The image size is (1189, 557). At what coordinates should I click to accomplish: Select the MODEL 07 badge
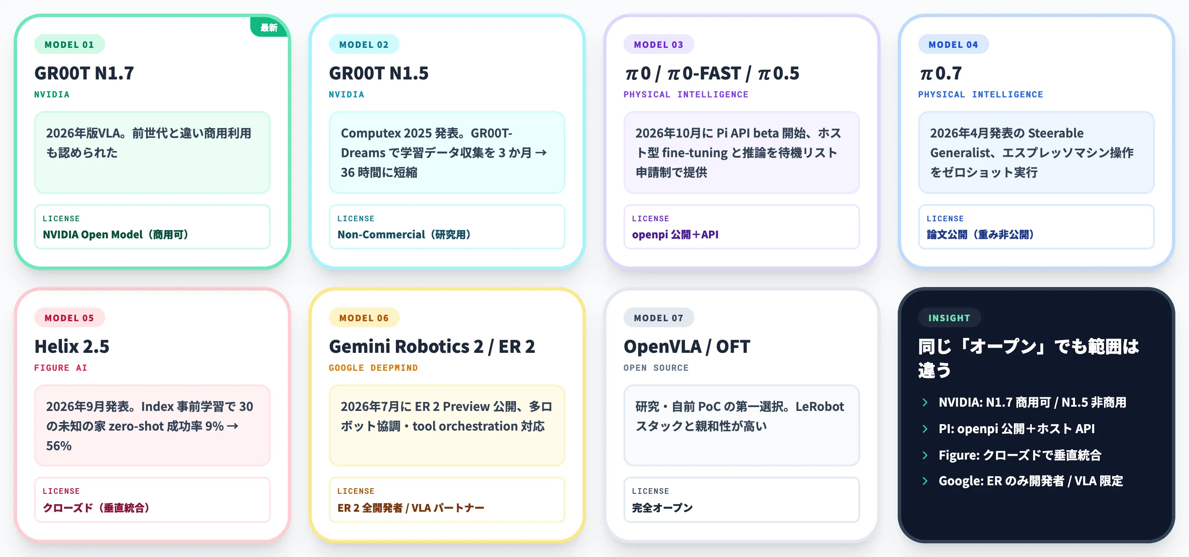click(x=659, y=317)
